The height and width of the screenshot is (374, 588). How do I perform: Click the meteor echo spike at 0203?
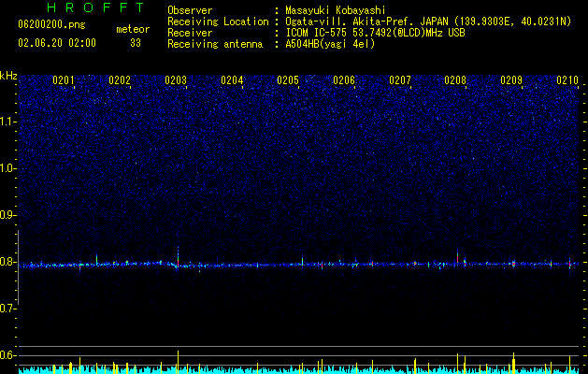pyautogui.click(x=178, y=257)
